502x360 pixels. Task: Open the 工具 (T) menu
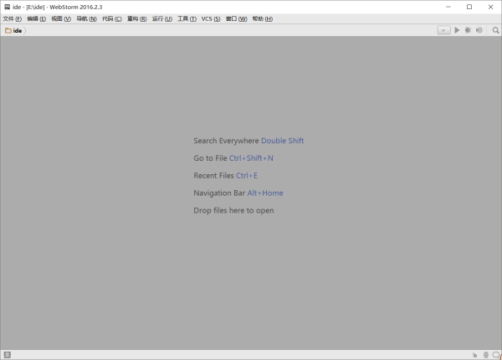pyautogui.click(x=187, y=19)
